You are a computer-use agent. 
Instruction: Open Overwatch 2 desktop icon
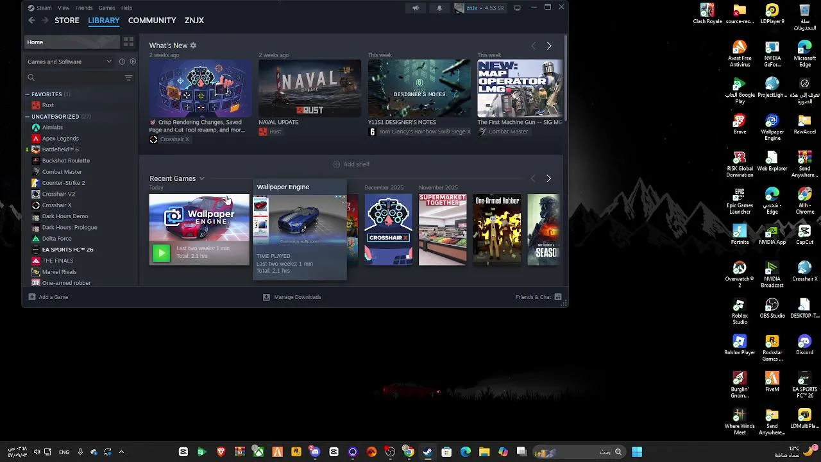click(740, 275)
